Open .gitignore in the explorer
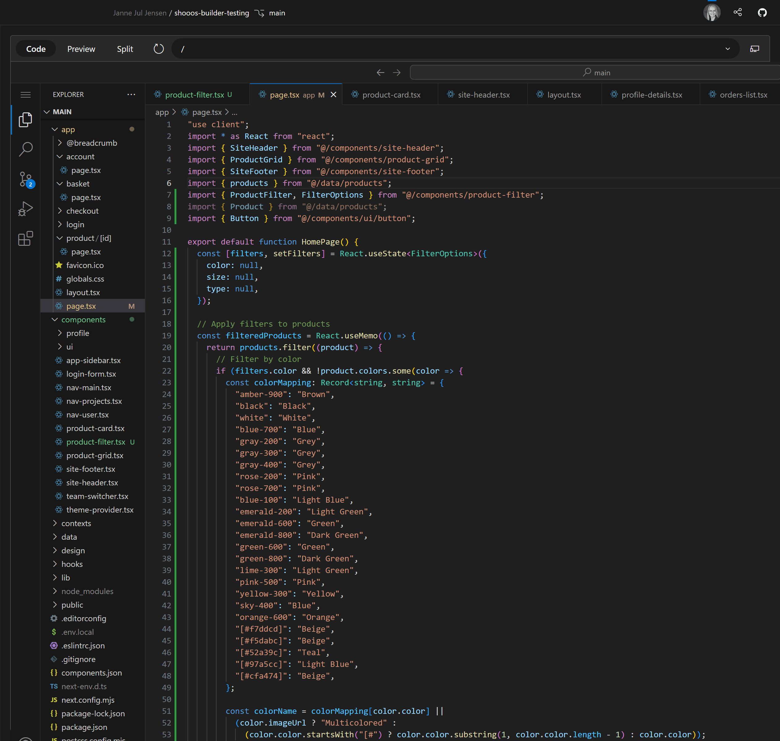 tap(78, 659)
